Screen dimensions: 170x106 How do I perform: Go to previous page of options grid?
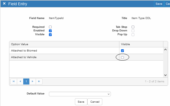tap(20, 81)
